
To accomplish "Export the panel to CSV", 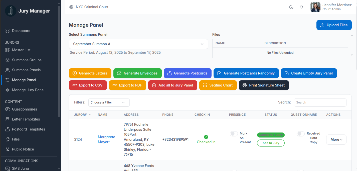I will (x=88, y=85).
